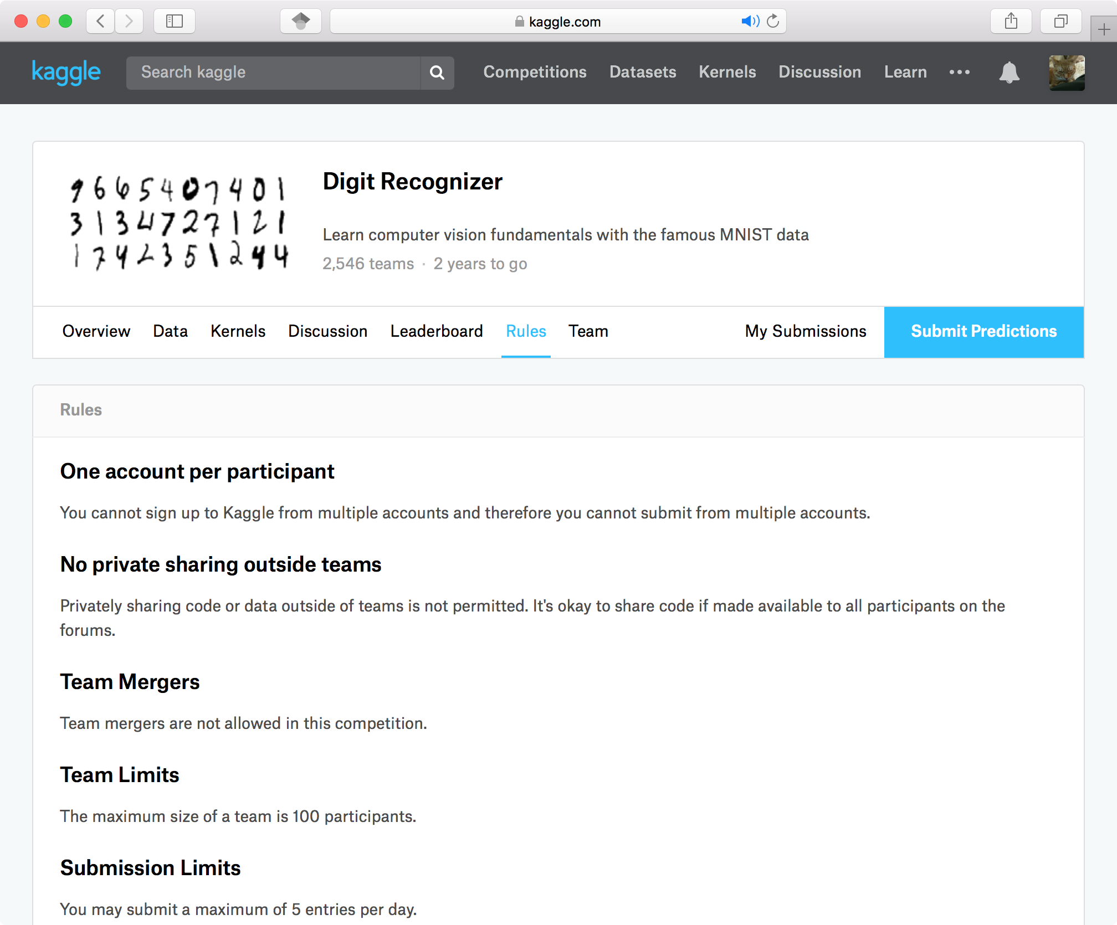Reload the page in Safari

click(x=773, y=22)
